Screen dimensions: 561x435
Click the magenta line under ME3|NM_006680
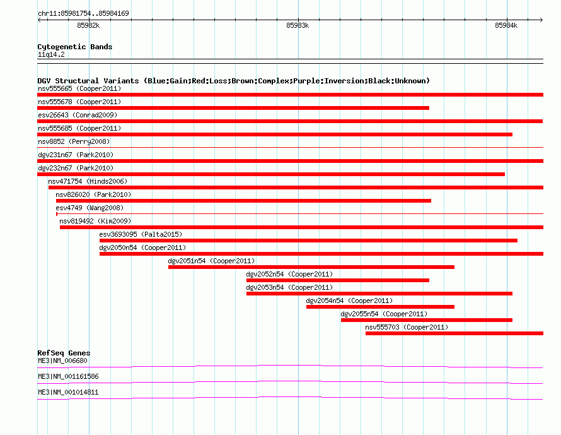click(x=290, y=367)
